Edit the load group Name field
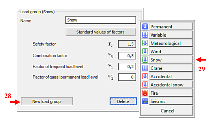The width and height of the screenshot is (208, 122). tap(101, 20)
